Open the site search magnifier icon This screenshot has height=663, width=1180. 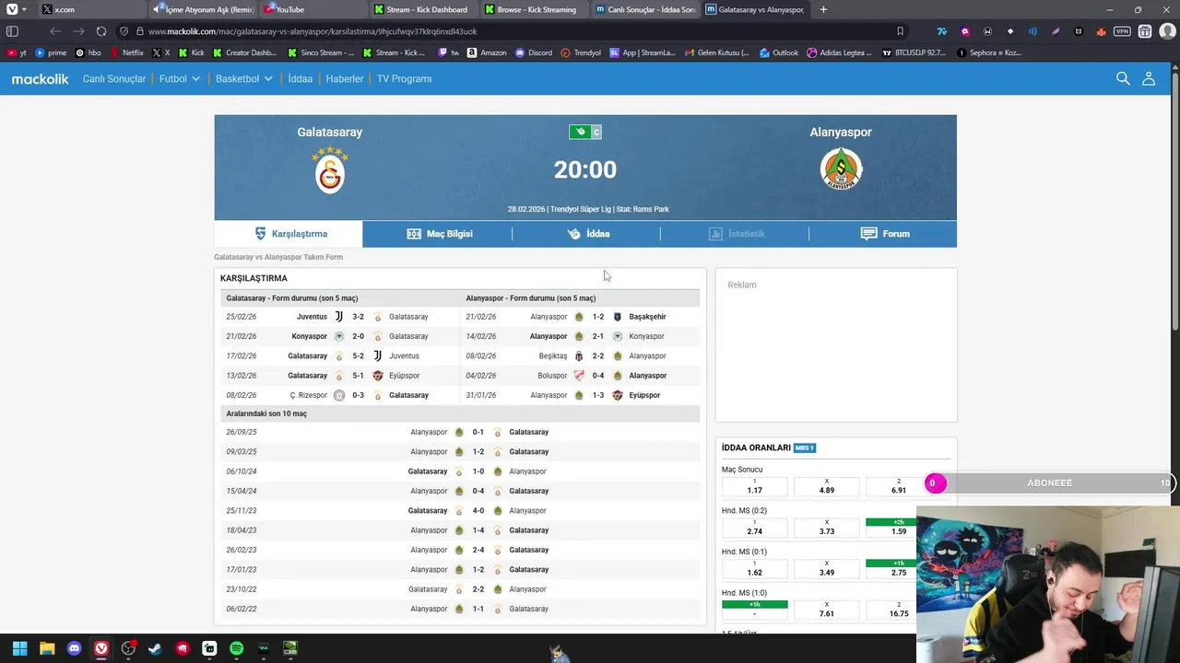tap(1123, 78)
